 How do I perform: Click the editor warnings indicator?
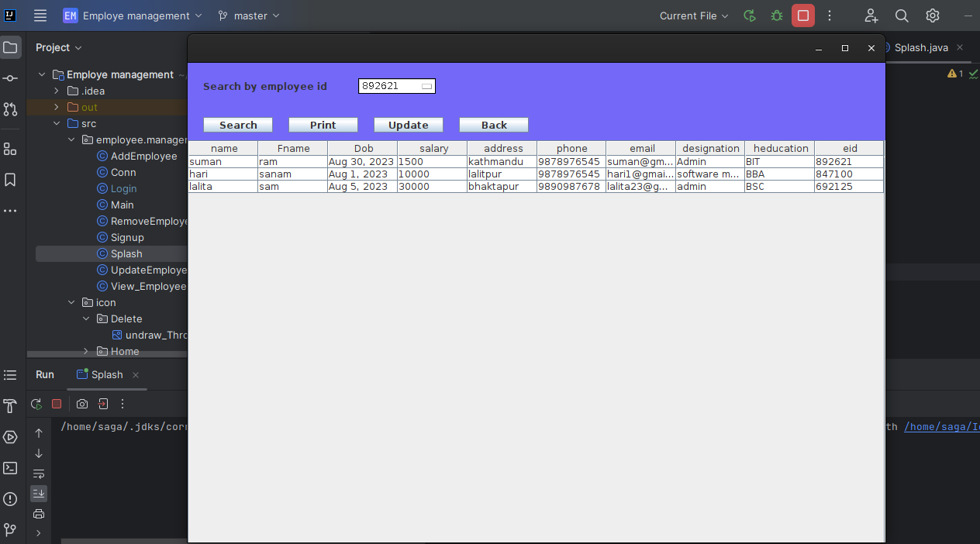point(955,74)
